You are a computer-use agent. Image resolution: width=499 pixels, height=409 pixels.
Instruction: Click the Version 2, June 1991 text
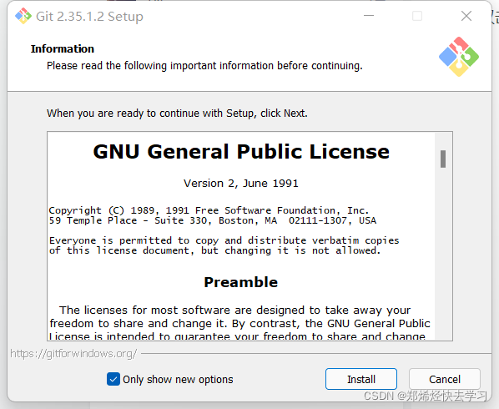coord(241,184)
